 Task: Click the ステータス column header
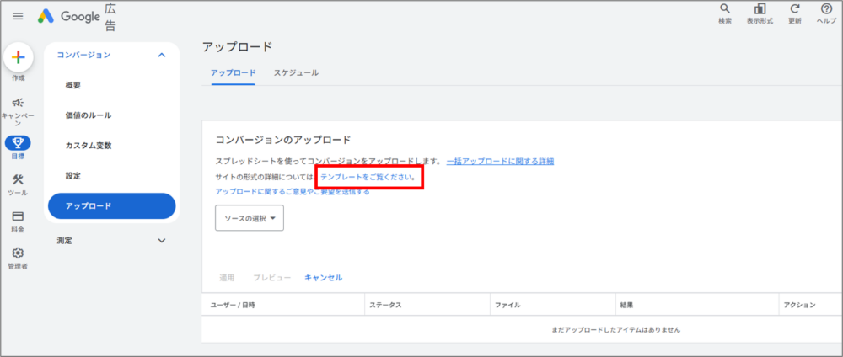coord(385,304)
